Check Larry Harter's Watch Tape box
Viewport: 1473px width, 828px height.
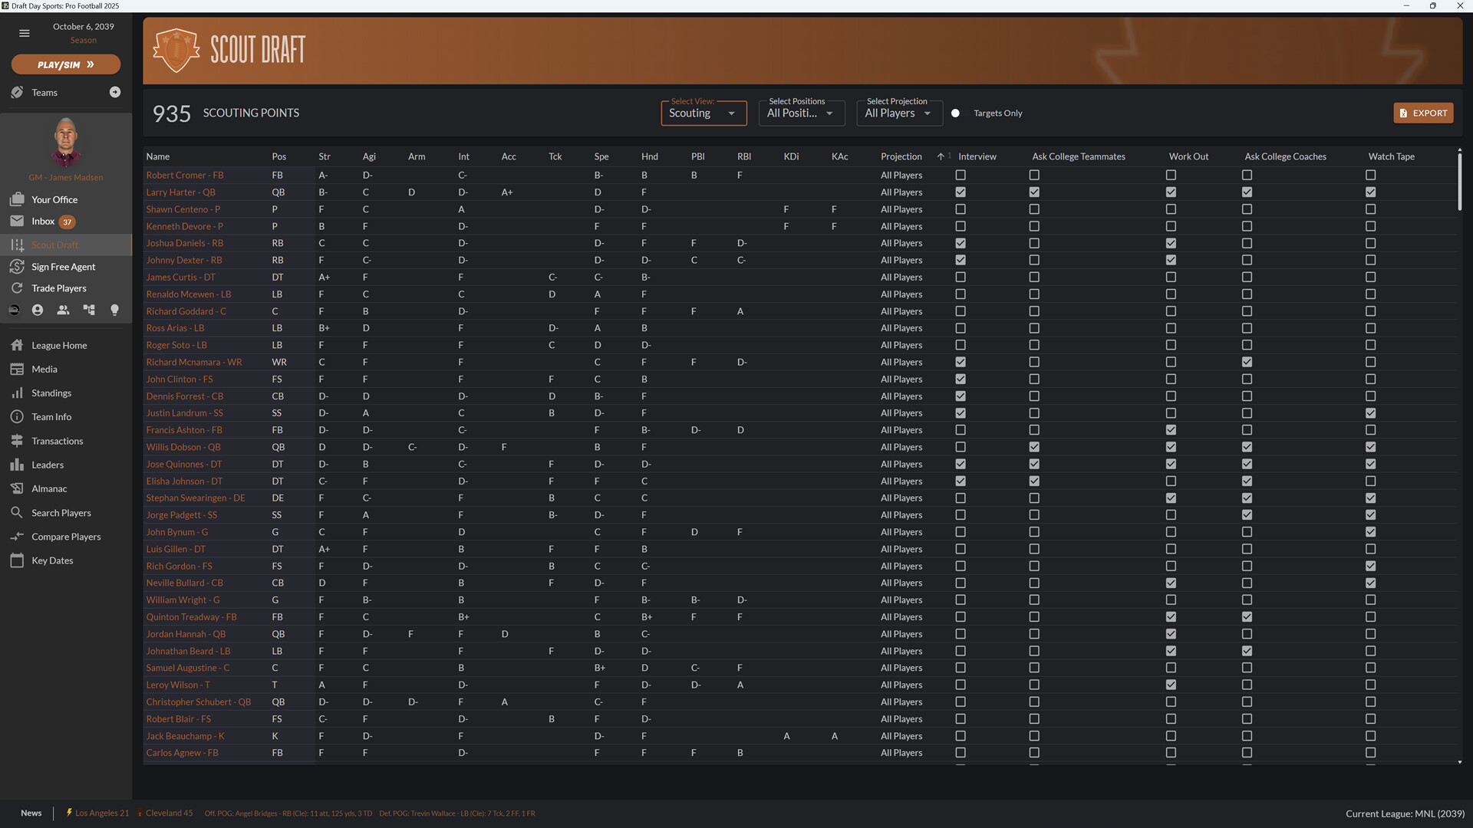(1370, 192)
